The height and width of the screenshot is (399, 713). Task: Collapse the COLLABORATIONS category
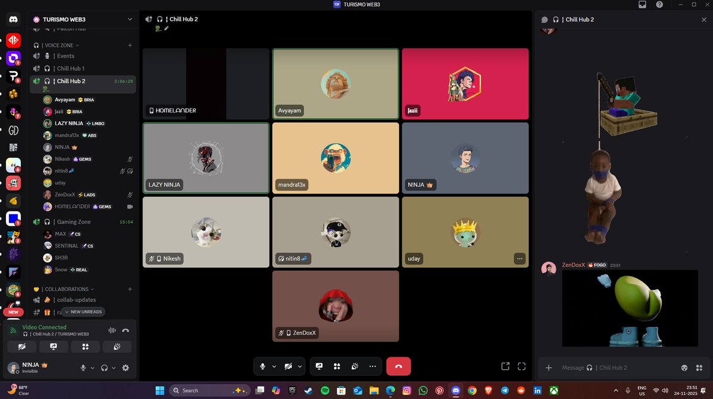[64, 289]
